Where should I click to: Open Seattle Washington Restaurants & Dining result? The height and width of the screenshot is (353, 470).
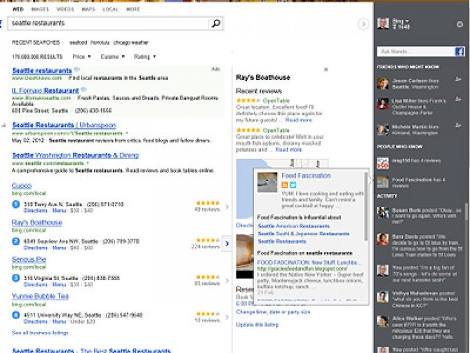[75, 155]
